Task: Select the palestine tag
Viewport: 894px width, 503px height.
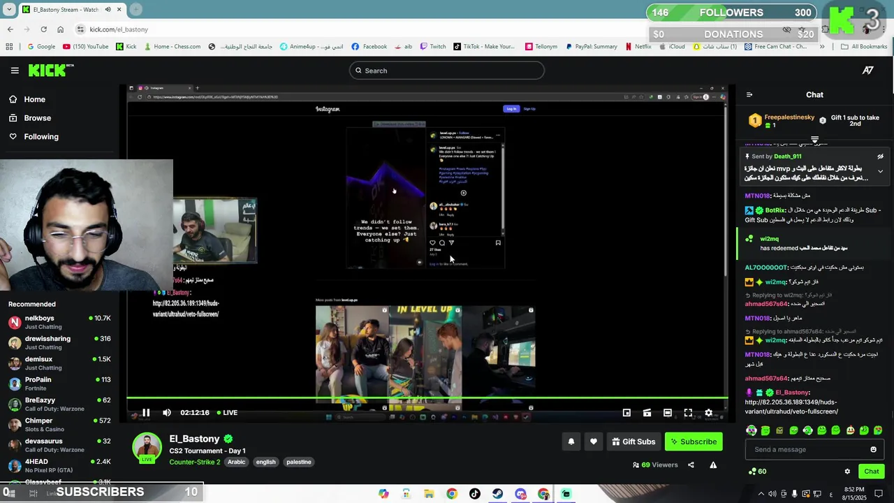Action: pos(299,462)
